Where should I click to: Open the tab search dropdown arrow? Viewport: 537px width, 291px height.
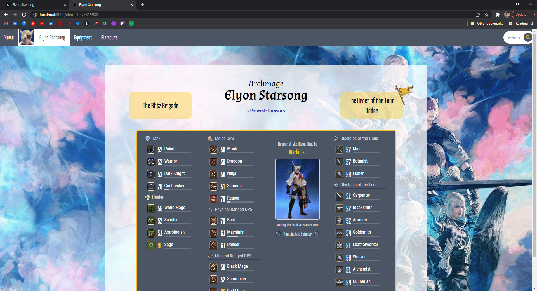[x=492, y=4]
